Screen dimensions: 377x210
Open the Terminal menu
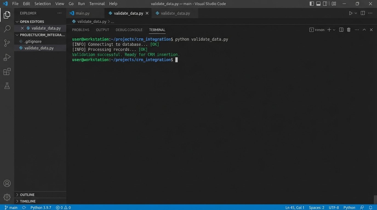tap(97, 4)
